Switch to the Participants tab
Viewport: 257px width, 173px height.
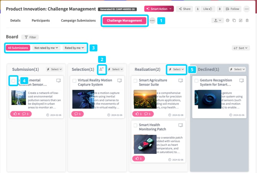41,20
